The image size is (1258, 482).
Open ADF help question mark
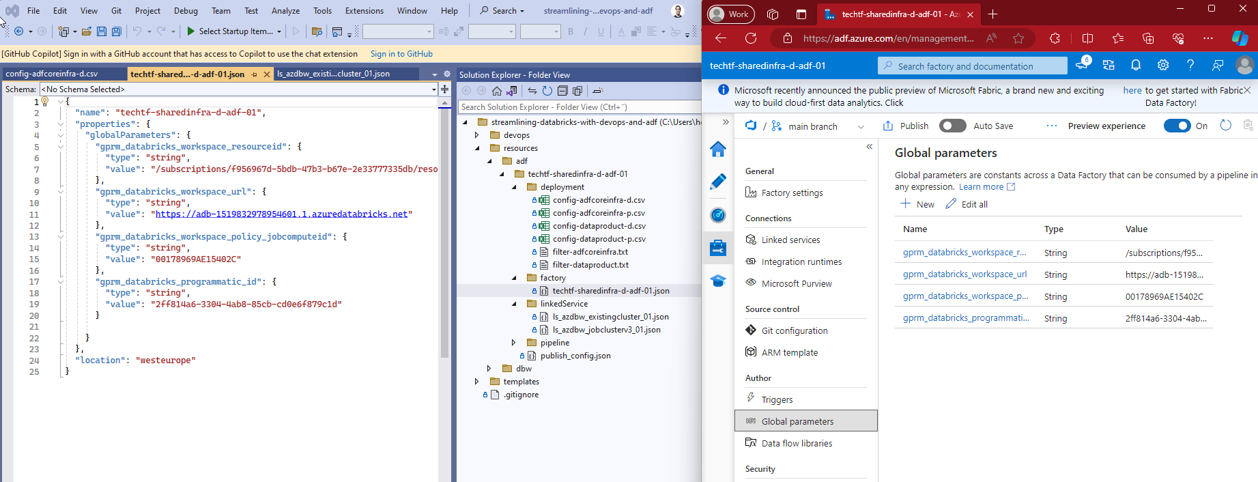tap(1190, 66)
